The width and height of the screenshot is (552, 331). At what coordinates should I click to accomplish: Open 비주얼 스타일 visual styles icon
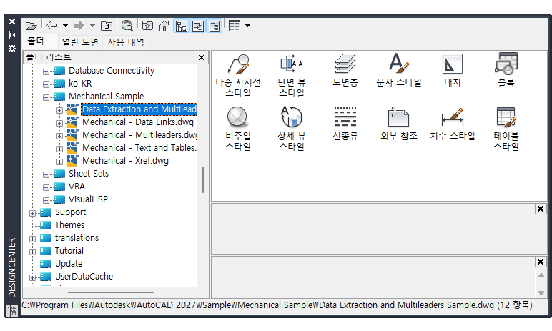(x=238, y=129)
